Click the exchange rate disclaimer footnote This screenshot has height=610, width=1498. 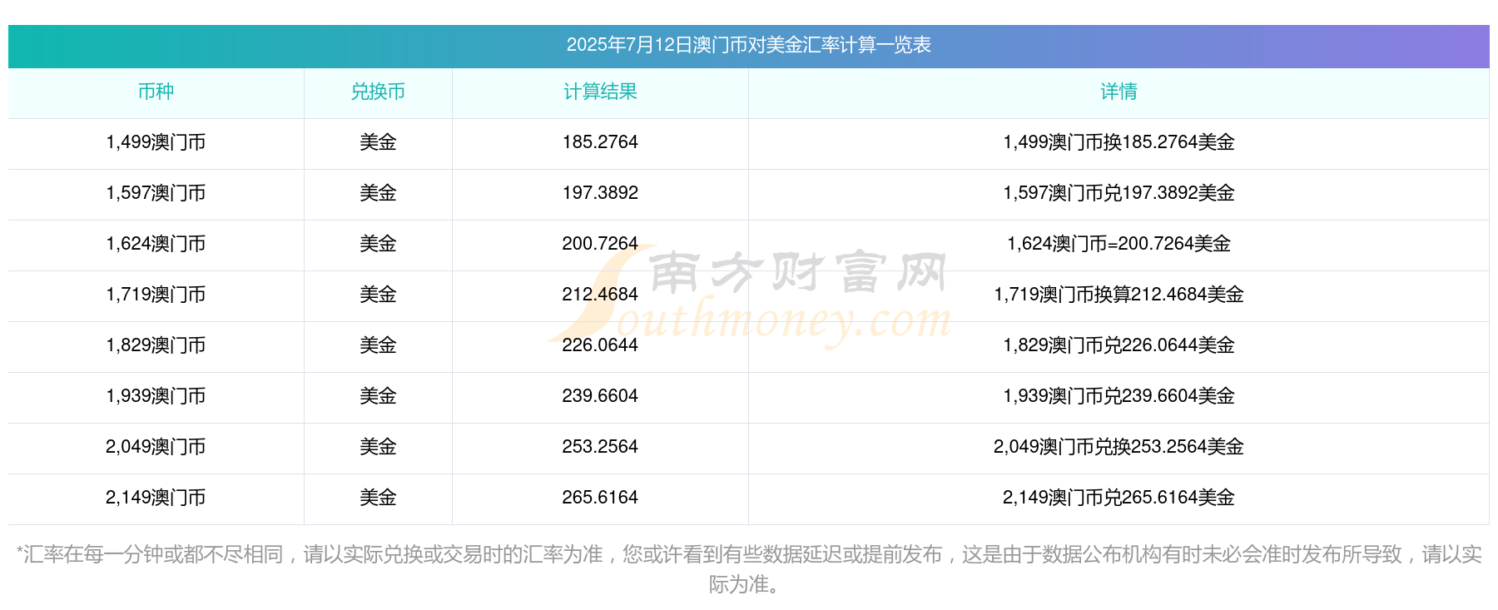click(748, 569)
